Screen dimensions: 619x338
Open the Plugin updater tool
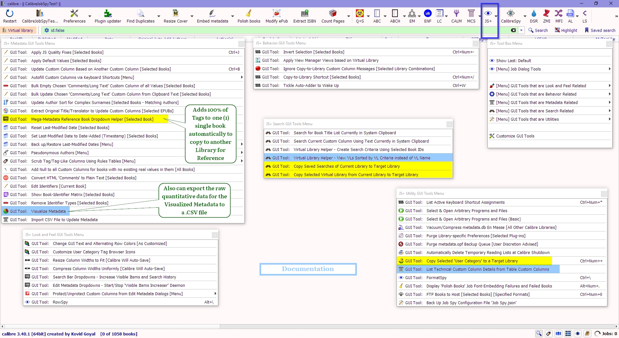pyautogui.click(x=108, y=16)
